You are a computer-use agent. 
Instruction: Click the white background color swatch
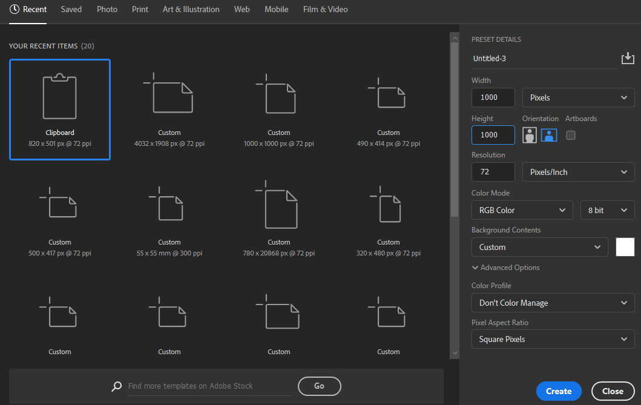(x=625, y=247)
